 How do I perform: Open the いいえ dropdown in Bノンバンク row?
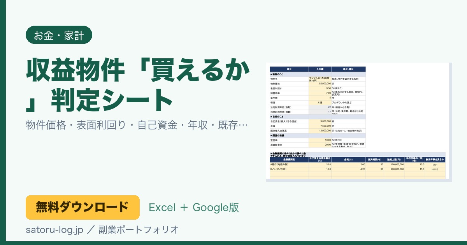[435, 169]
